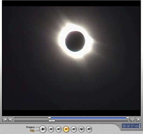Click the left trim handle on trim bar
143x134 pixels.
pos(49,118)
